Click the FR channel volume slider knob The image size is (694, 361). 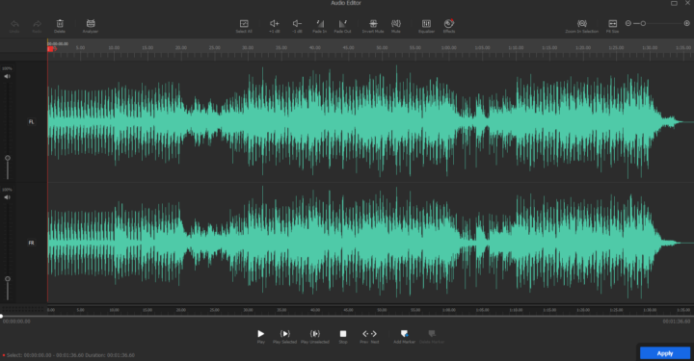click(x=8, y=279)
